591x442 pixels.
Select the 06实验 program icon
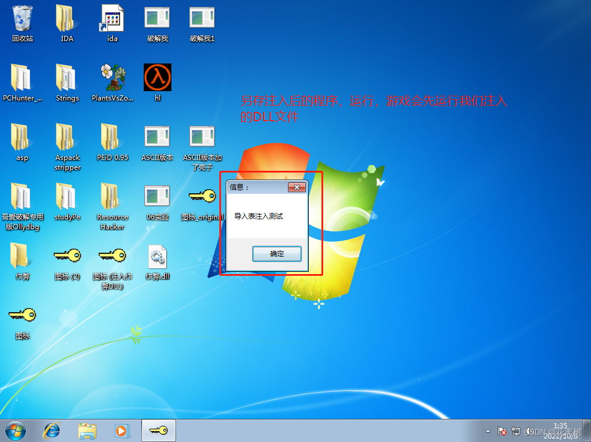157,196
